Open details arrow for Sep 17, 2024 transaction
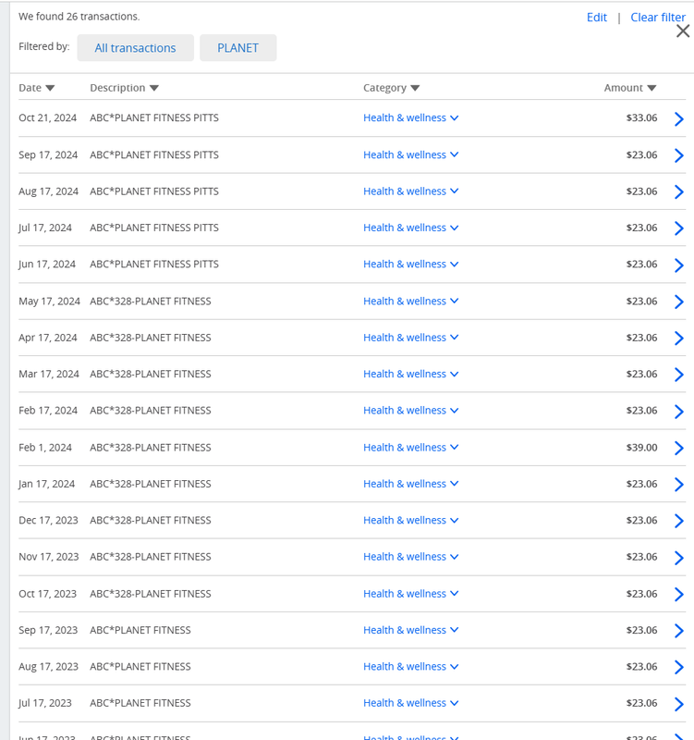 click(x=679, y=155)
